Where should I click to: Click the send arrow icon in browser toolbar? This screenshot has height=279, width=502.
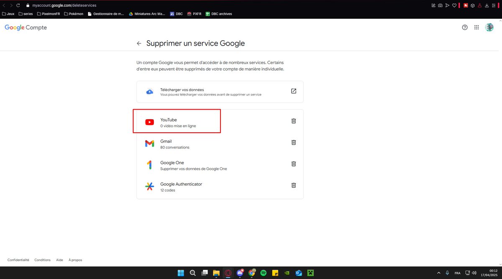coord(447,5)
